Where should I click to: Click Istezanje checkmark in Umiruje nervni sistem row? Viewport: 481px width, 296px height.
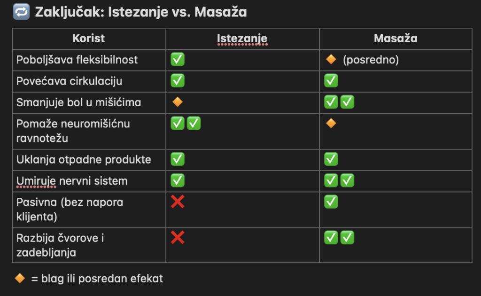[x=178, y=180]
